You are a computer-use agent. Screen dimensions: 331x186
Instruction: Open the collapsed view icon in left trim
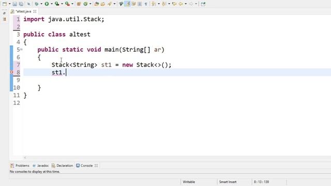5,19
